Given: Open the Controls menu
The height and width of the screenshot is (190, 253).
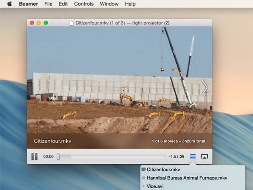Looking at the screenshot, I should tap(84, 4).
